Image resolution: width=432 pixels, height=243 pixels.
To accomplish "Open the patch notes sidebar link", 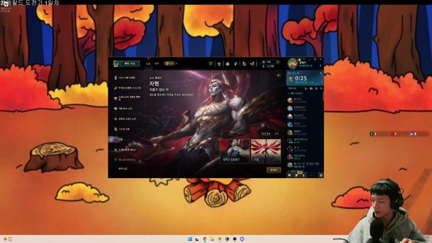I will pos(123,169).
